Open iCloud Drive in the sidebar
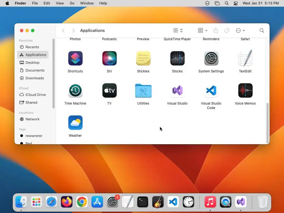The image size is (284, 213). 33,95
